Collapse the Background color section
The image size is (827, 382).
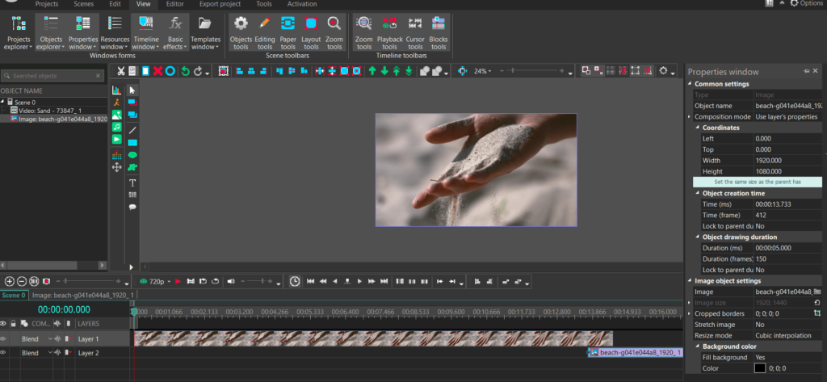point(697,346)
